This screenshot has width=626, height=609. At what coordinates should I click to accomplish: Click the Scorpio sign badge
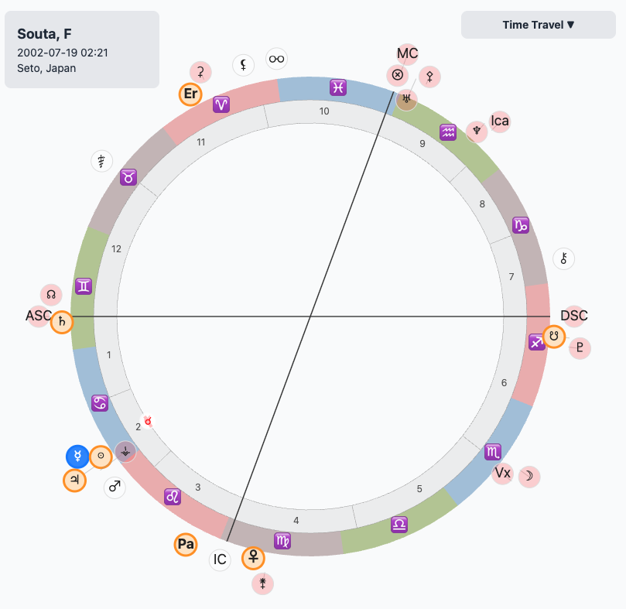[493, 452]
